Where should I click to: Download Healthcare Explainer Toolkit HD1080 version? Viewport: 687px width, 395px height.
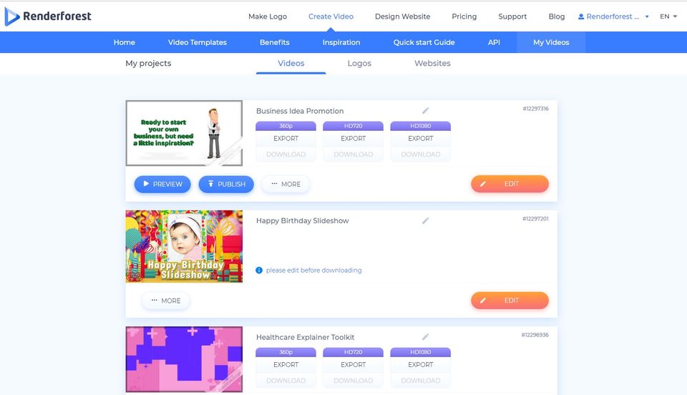tap(421, 381)
